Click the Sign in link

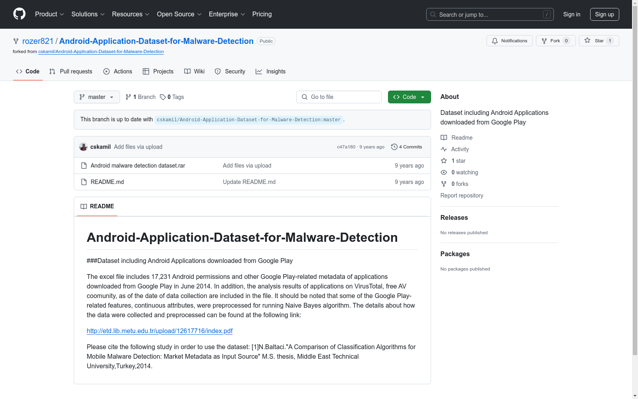coord(572,14)
